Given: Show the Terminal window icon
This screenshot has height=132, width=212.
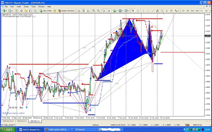Looking at the screenshot, I should tap(31, 11).
